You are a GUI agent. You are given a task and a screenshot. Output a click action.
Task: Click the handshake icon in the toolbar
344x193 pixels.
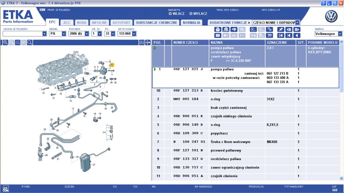[234, 30]
